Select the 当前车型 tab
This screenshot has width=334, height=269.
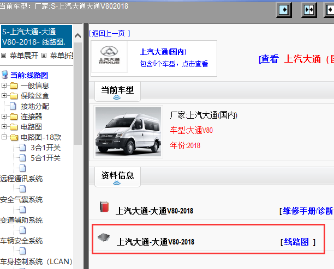pyautogui.click(x=117, y=91)
